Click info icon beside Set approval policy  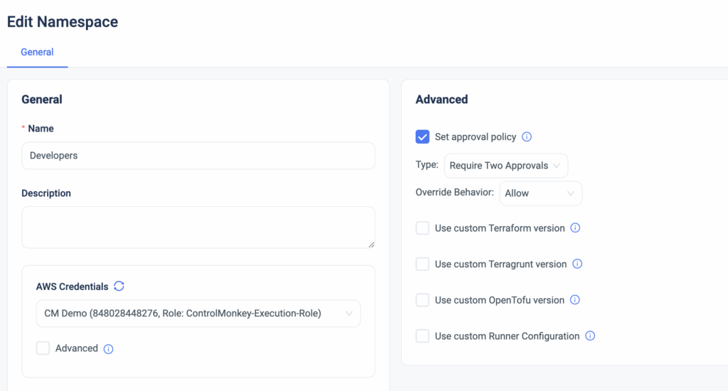click(527, 137)
